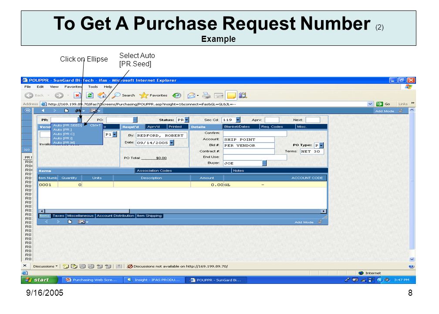The height and width of the screenshot is (314, 439).
Task: Open the options icon beside binoculars in top toolbar
Action: coord(95,111)
